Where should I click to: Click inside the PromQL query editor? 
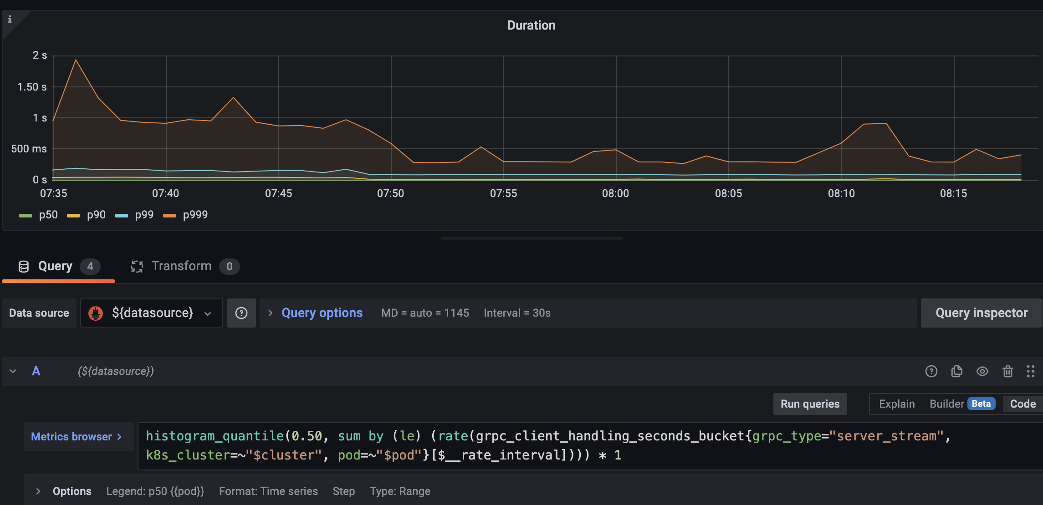pyautogui.click(x=547, y=446)
